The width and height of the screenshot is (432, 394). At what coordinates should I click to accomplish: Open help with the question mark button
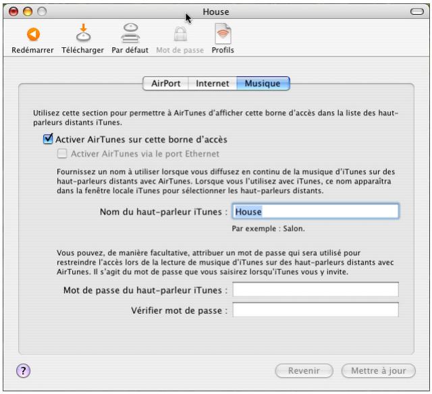[x=23, y=370]
